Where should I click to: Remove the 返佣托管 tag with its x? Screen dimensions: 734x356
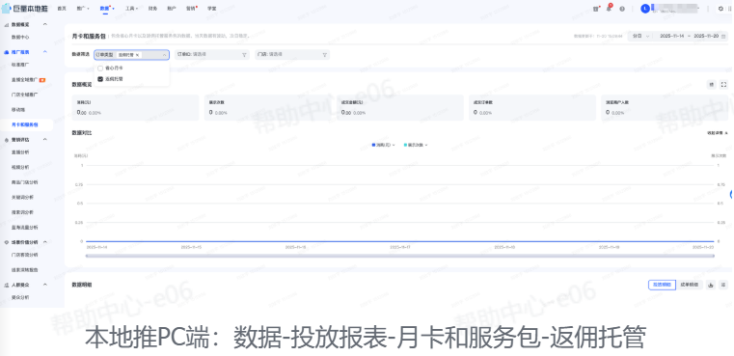[x=137, y=55]
